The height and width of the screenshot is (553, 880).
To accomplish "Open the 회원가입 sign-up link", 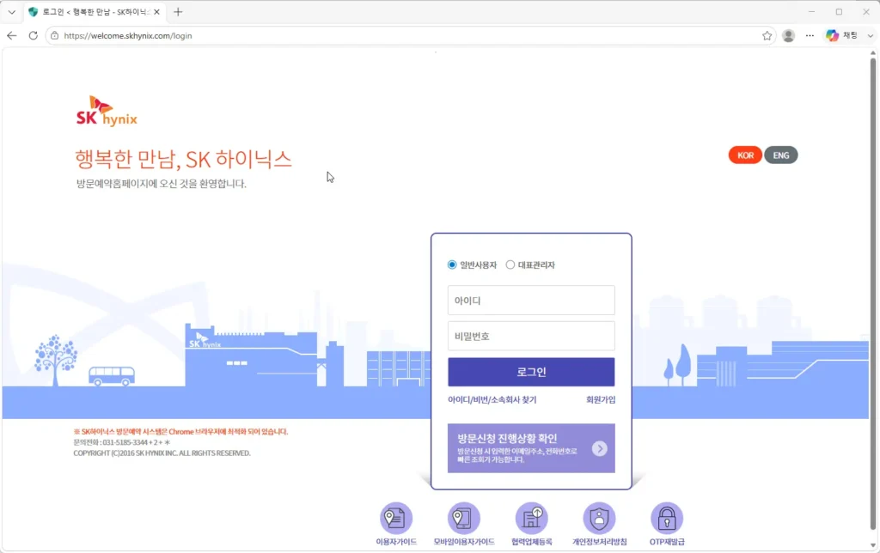I will (x=601, y=400).
